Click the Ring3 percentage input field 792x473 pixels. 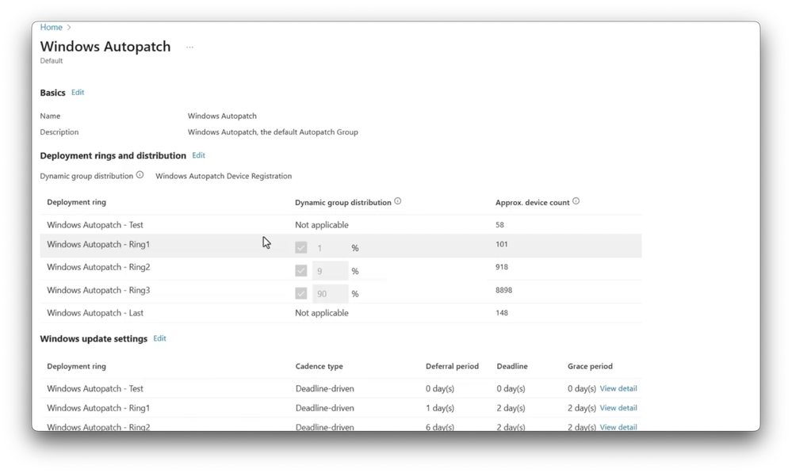point(330,294)
